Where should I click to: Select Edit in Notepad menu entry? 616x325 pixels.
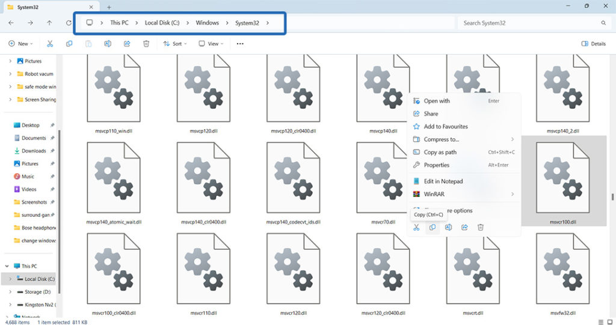pos(443,181)
